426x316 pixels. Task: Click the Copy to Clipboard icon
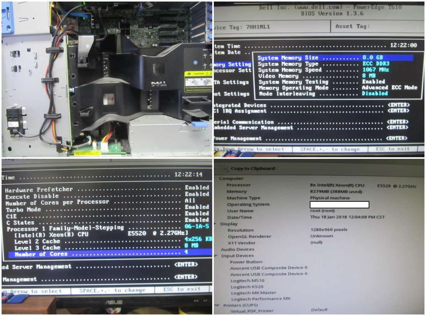coord(224,169)
